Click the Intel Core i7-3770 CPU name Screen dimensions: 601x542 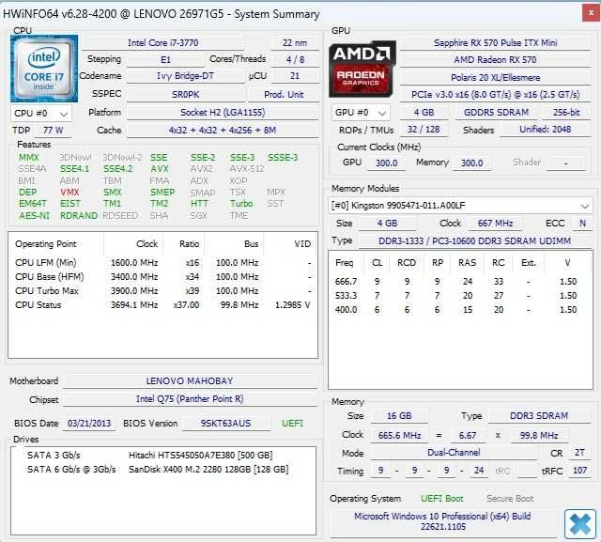coord(162,42)
